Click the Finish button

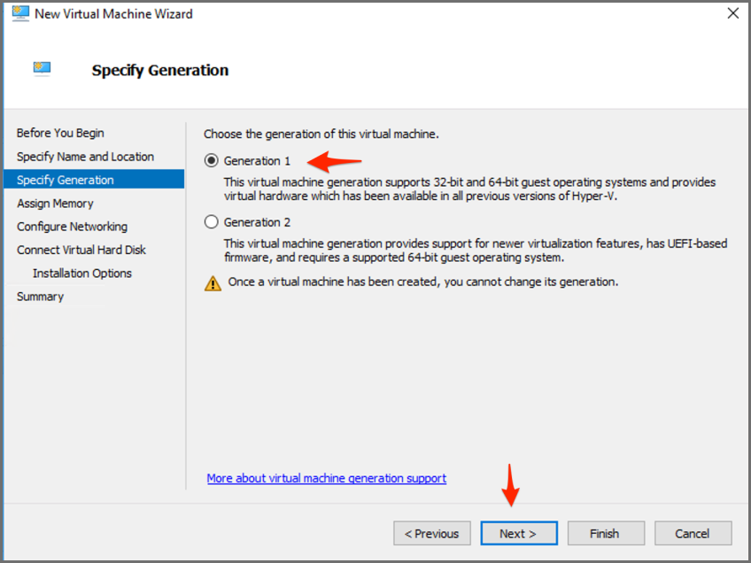(x=604, y=533)
